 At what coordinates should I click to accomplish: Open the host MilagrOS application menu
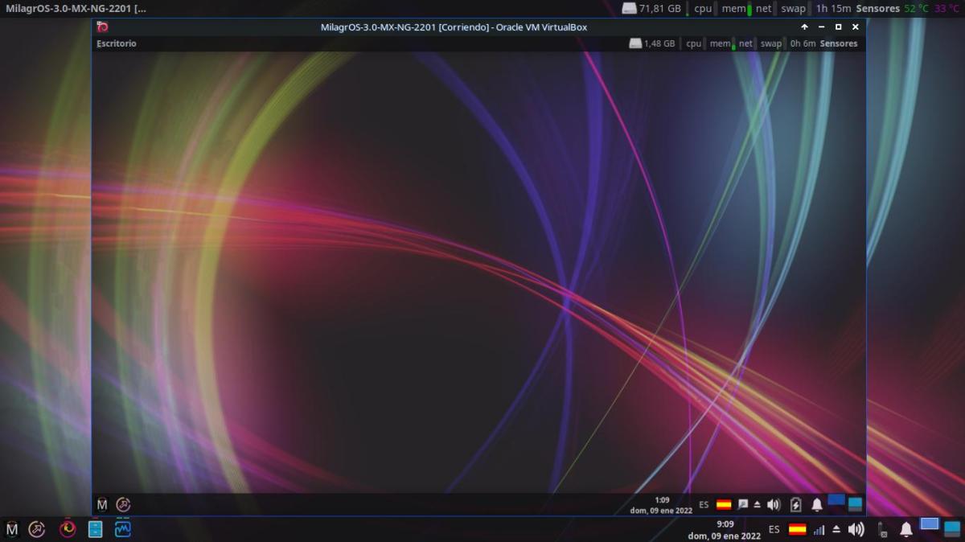click(x=12, y=528)
